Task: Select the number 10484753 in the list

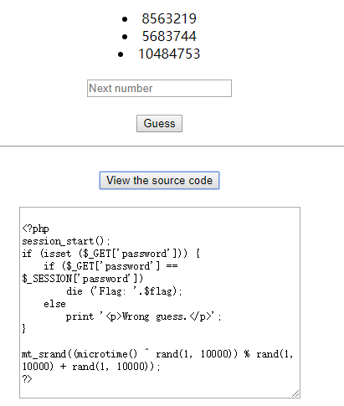Action: point(169,54)
